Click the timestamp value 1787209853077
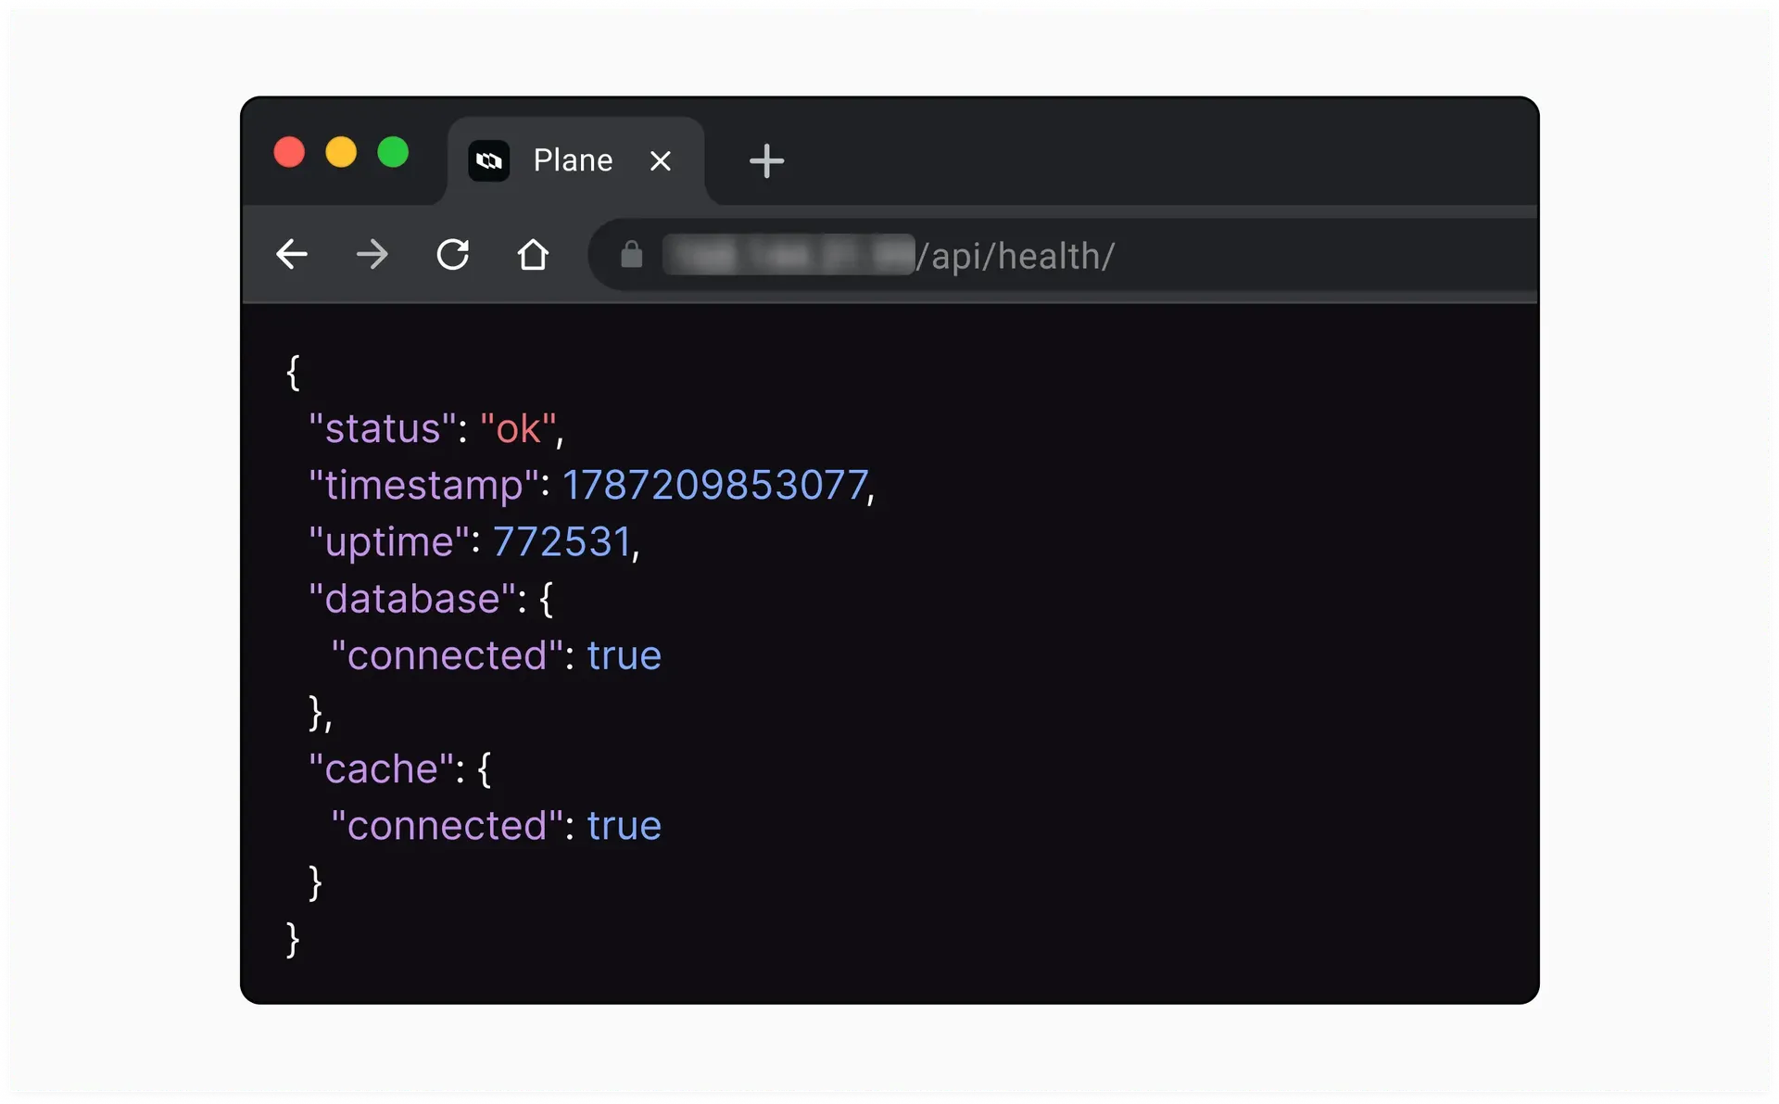The image size is (1779, 1104). coord(715,486)
